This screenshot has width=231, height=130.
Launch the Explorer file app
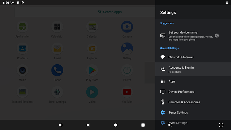92,49
